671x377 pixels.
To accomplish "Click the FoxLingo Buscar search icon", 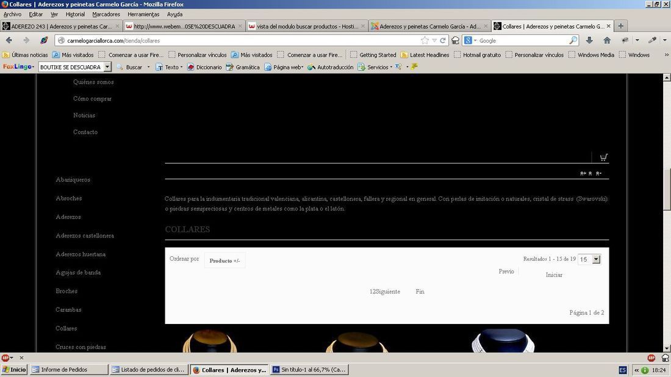I will (120, 67).
